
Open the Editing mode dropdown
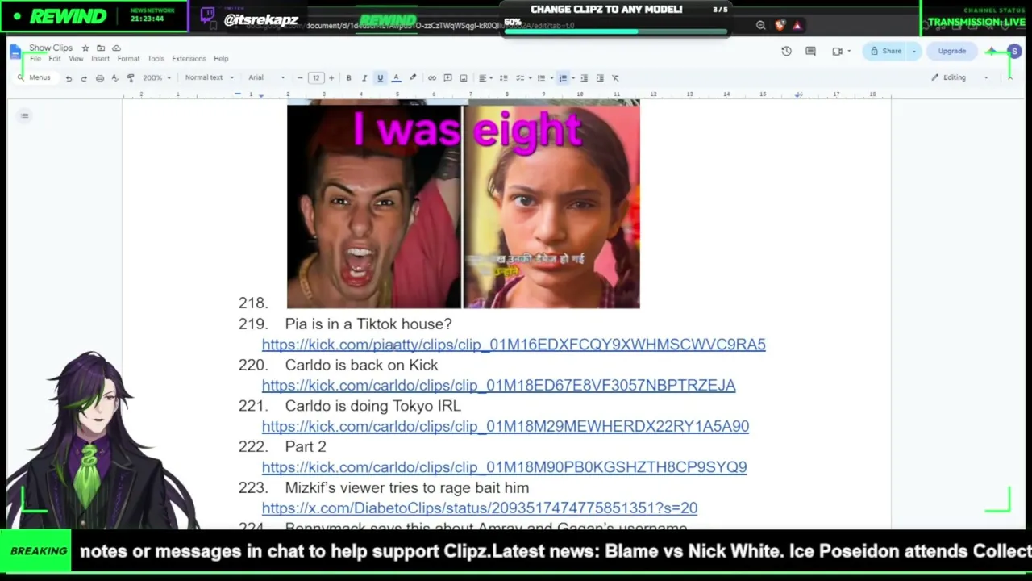click(x=959, y=78)
